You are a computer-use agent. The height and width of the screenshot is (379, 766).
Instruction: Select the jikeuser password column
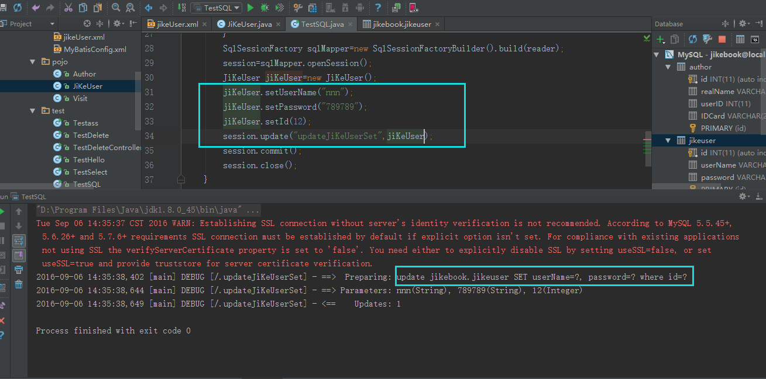point(727,178)
